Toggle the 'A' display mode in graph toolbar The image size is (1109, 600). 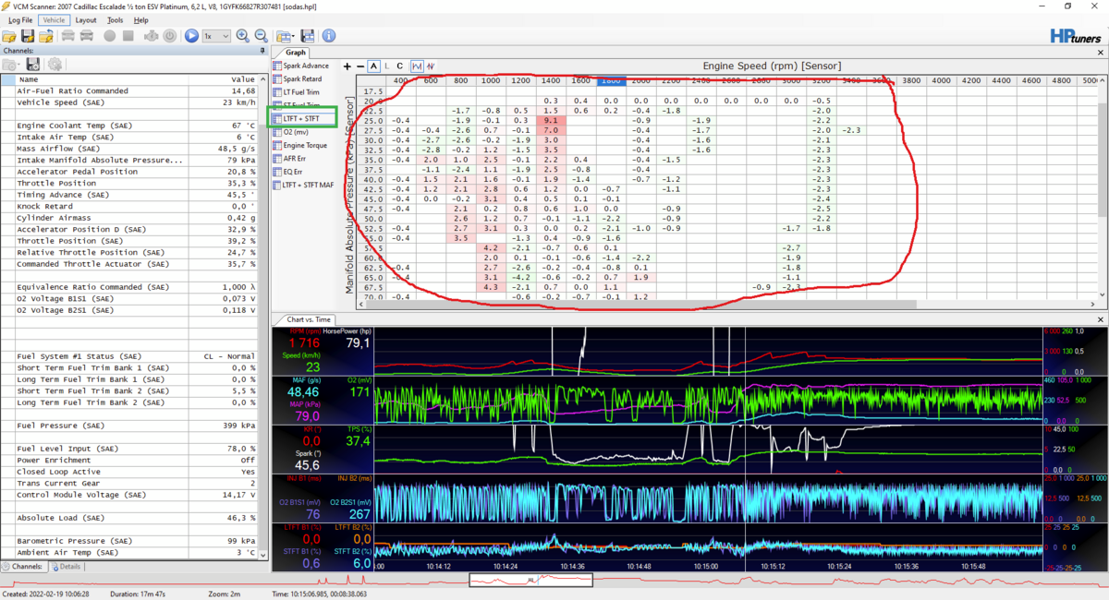tap(373, 66)
